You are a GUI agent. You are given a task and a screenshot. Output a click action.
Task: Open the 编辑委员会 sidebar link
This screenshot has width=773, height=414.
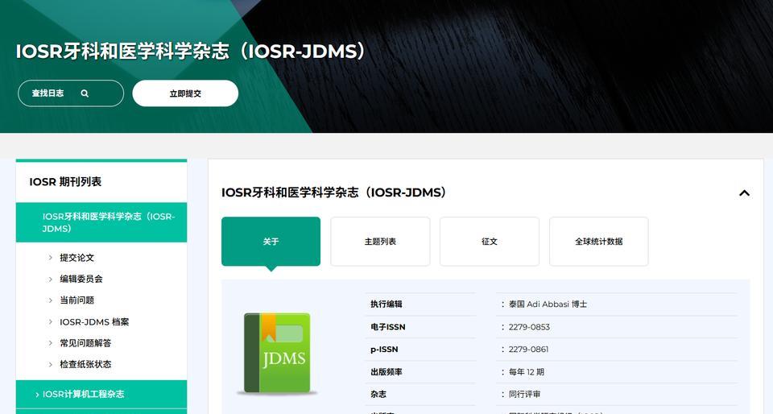pyautogui.click(x=81, y=279)
